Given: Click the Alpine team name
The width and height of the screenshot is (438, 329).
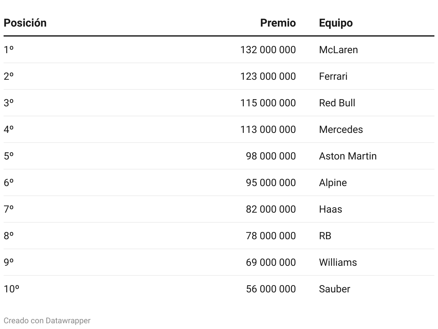Looking at the screenshot, I should [333, 182].
